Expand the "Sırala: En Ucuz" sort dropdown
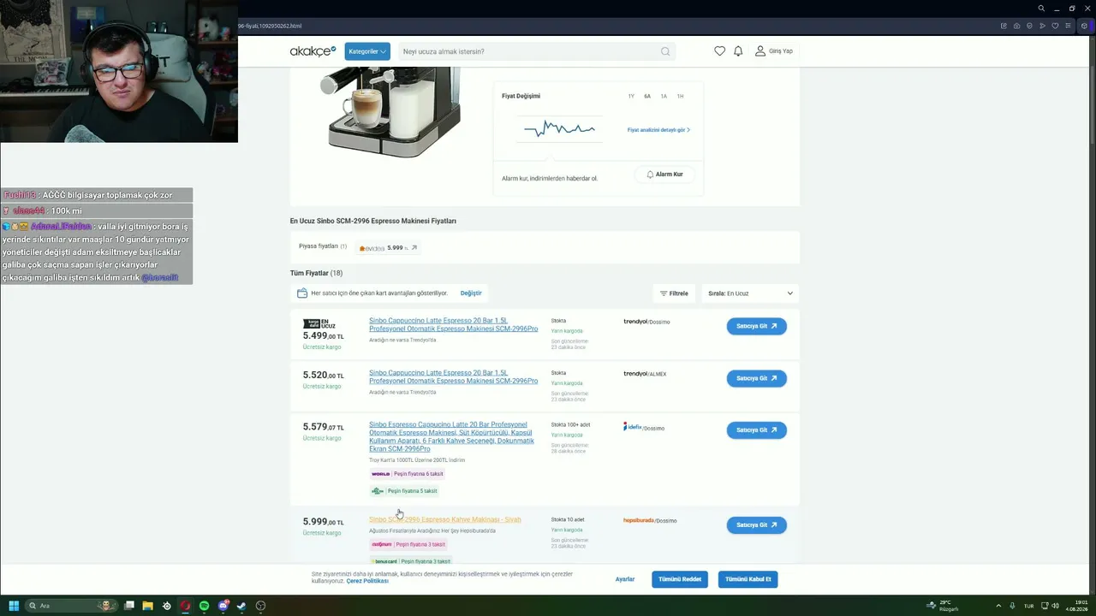The image size is (1096, 616). pos(750,293)
